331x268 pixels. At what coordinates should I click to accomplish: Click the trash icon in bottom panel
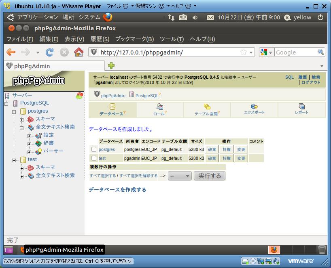322,250
